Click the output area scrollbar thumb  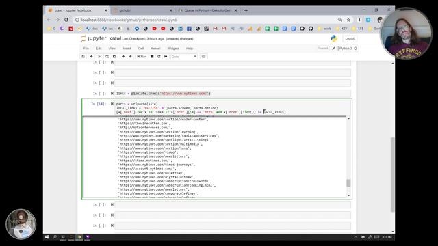pos(348,183)
